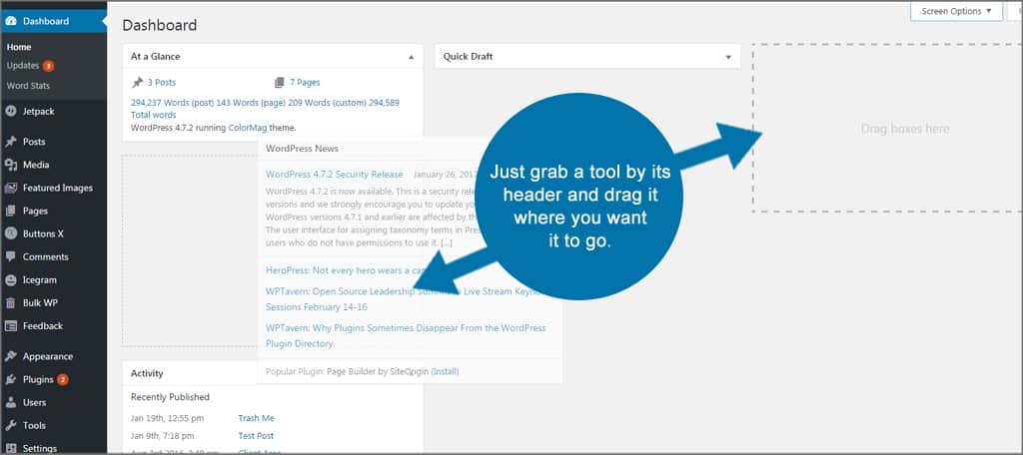The image size is (1023, 455).
Task: Click the Jan 19th, 12:55 pm timestamp
Action: (x=167, y=418)
